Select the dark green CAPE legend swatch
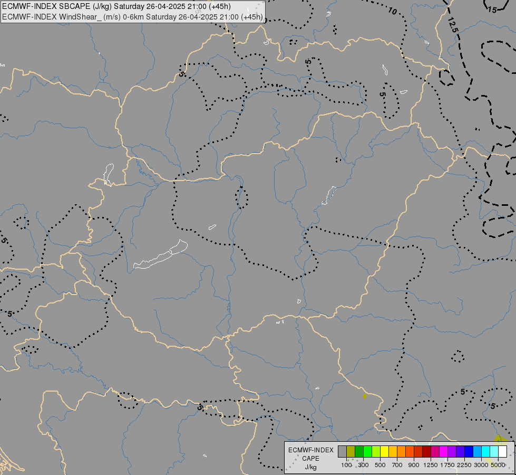This screenshot has height=475, width=516. [359, 452]
